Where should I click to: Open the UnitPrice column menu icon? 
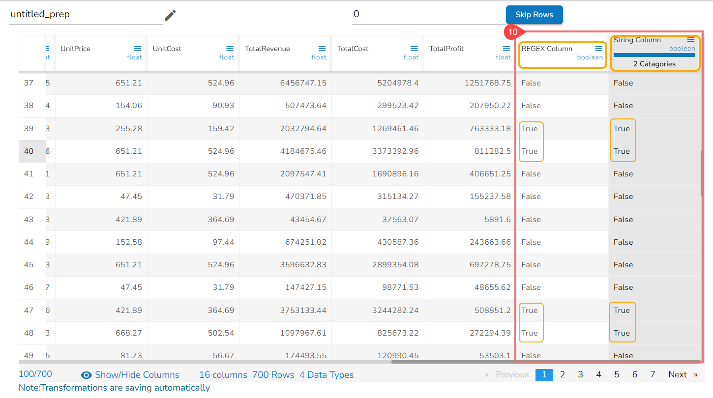[x=138, y=48]
